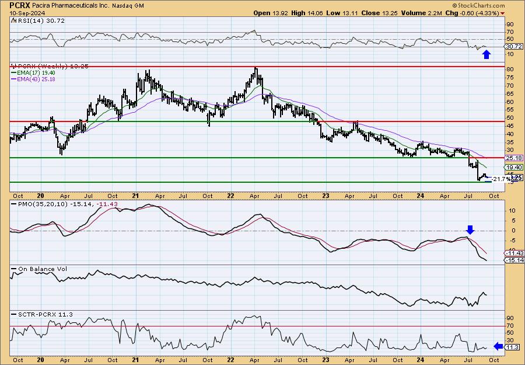
Task: Open the StockCharts.com copyright link
Action: tap(478, 5)
